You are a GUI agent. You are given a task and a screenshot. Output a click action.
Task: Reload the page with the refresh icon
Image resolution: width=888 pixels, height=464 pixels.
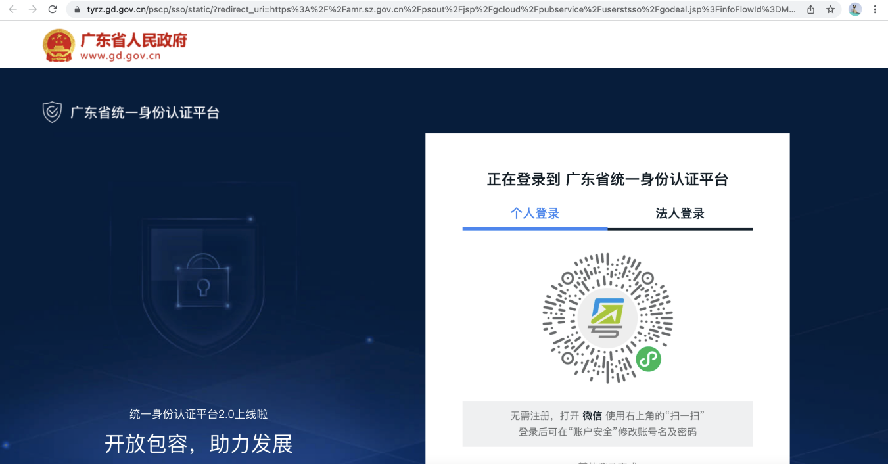point(53,10)
